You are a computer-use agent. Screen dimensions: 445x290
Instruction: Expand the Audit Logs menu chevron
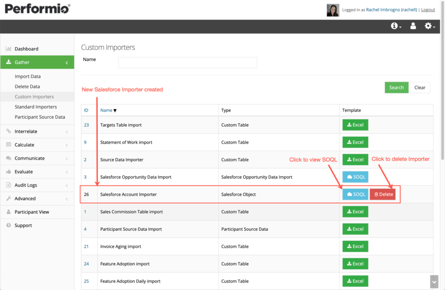[66, 185]
